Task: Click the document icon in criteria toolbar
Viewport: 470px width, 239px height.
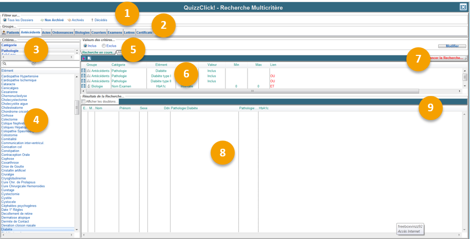Action: (x=89, y=58)
